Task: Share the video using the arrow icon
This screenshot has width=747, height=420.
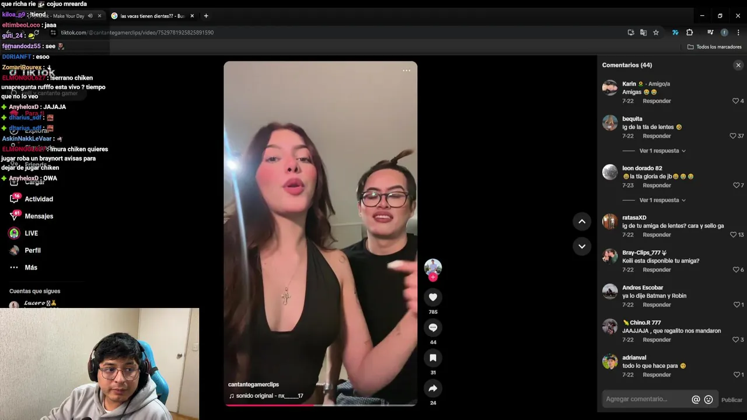Action: (x=432, y=388)
